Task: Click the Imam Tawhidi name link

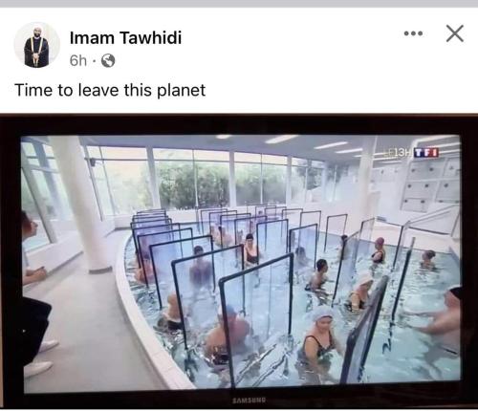Action: pos(125,37)
